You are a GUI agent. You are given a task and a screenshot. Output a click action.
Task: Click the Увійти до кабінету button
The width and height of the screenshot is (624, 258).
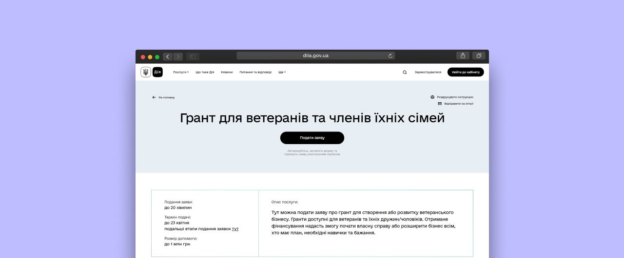pos(466,72)
